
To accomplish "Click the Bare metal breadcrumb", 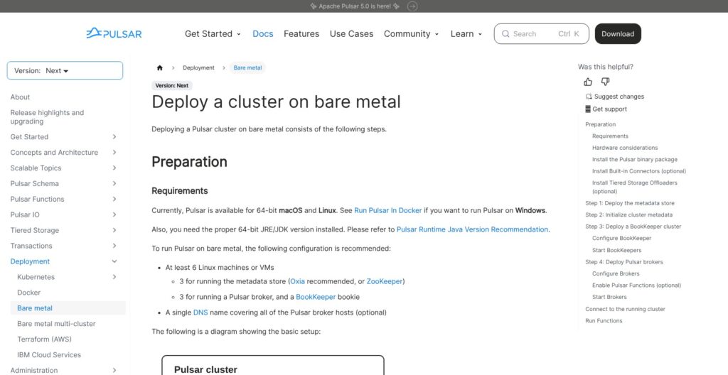I will coord(247,67).
